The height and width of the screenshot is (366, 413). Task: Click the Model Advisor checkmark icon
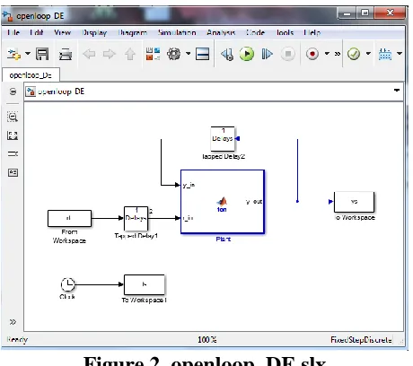354,54
